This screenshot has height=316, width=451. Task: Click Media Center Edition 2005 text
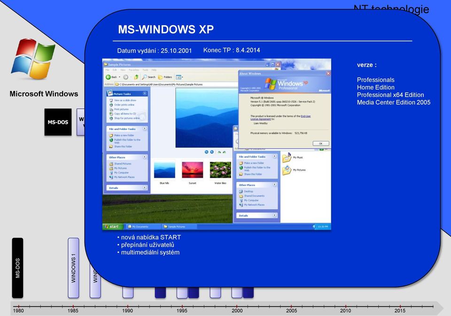tap(394, 102)
